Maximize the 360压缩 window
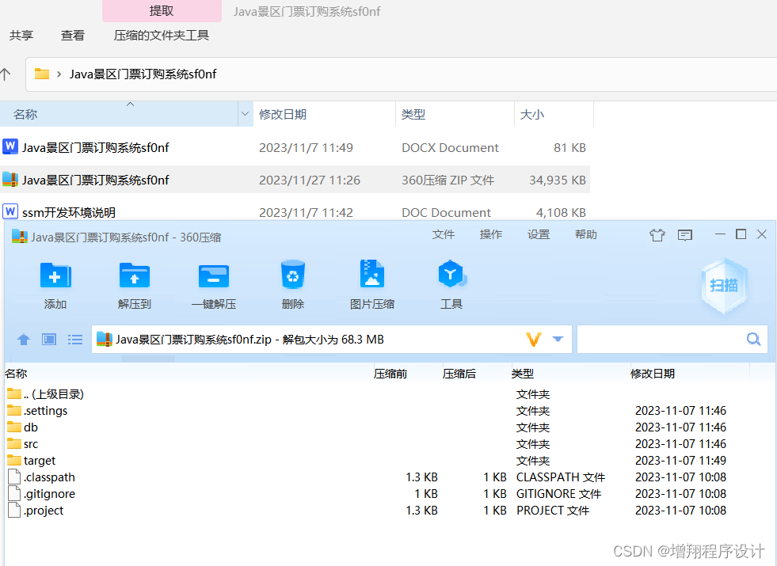 tap(741, 234)
